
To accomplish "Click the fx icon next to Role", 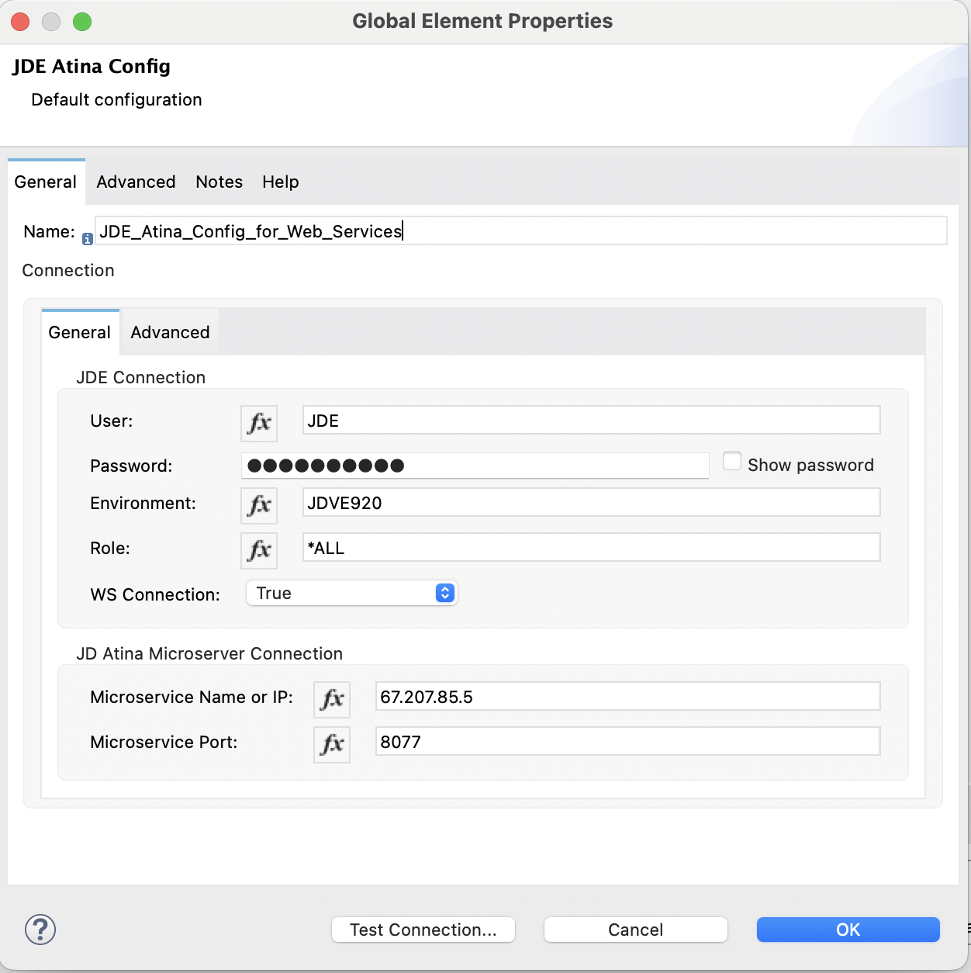I will click(x=259, y=550).
